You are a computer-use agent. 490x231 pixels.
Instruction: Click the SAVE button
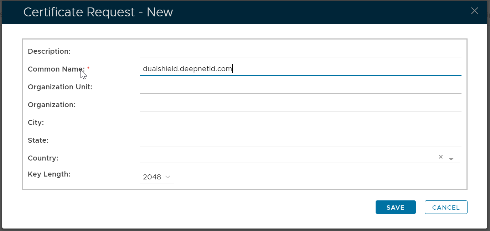point(396,208)
